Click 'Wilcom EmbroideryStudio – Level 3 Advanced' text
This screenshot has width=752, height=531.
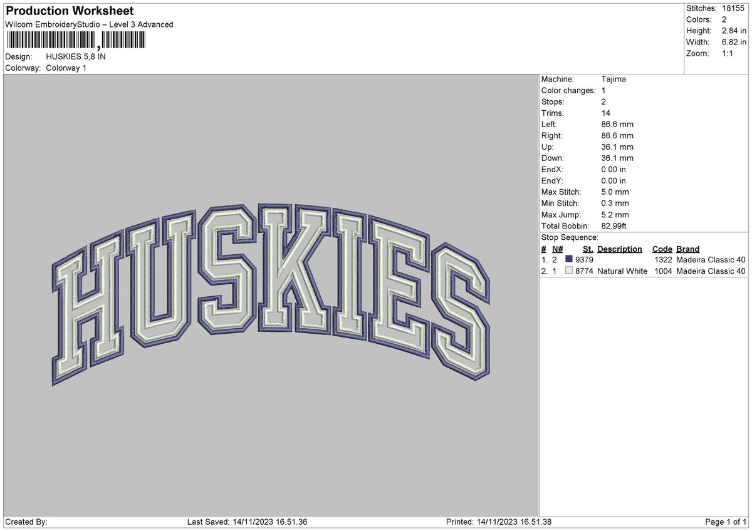(x=89, y=24)
